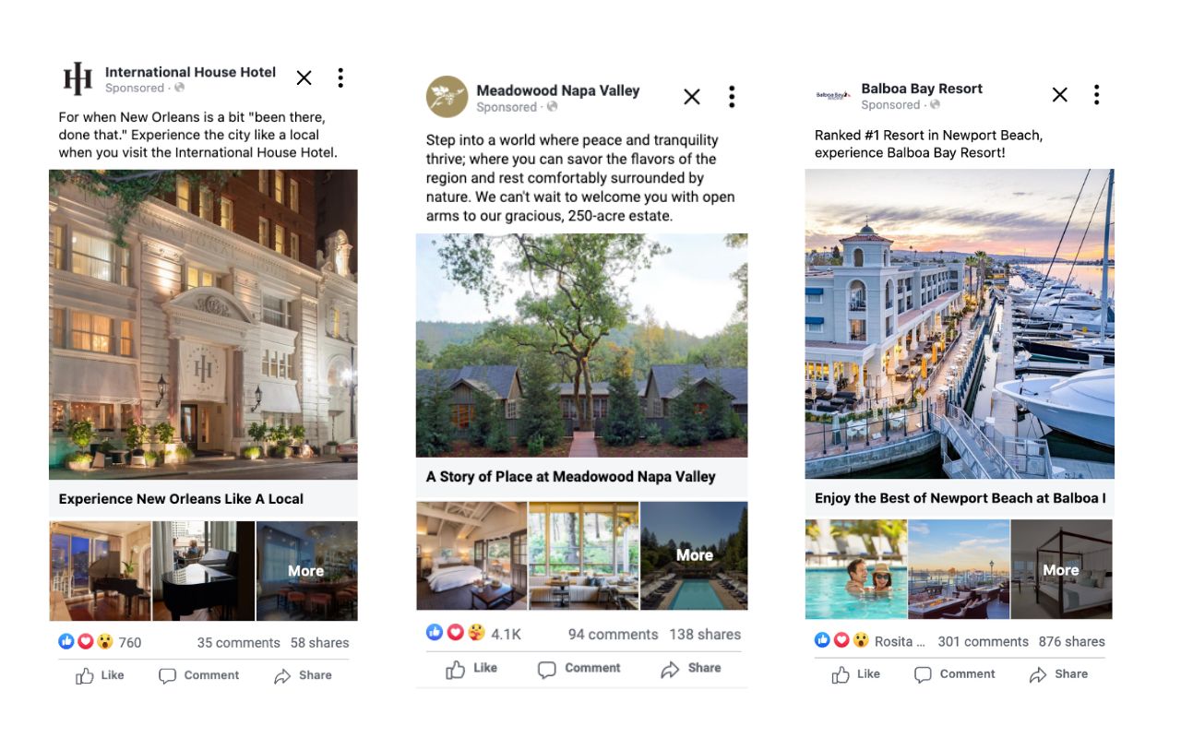Open Meadowood bedroom thumbnail photo
This screenshot has height=738, width=1181.
(x=471, y=555)
